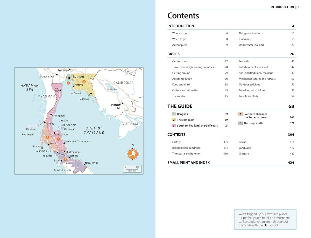Select the 'Food and drink' entry
The image size is (311, 238).
click(181, 85)
